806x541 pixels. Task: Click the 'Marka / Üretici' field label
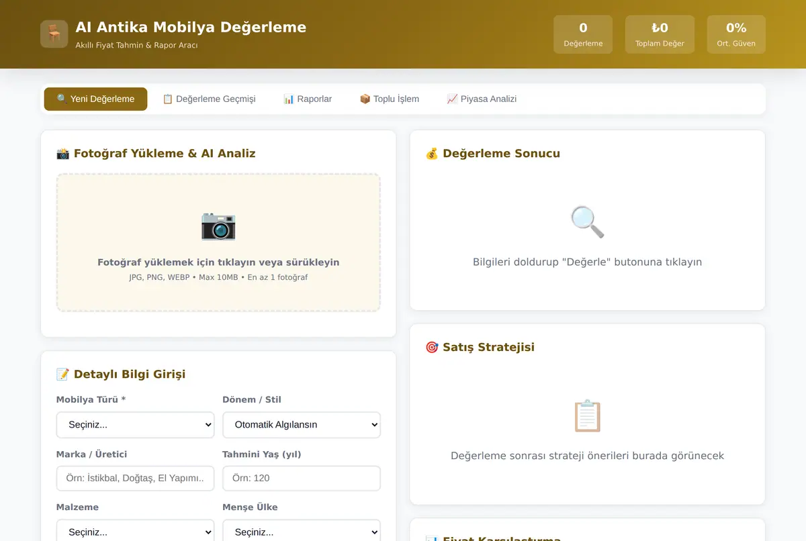coord(92,454)
